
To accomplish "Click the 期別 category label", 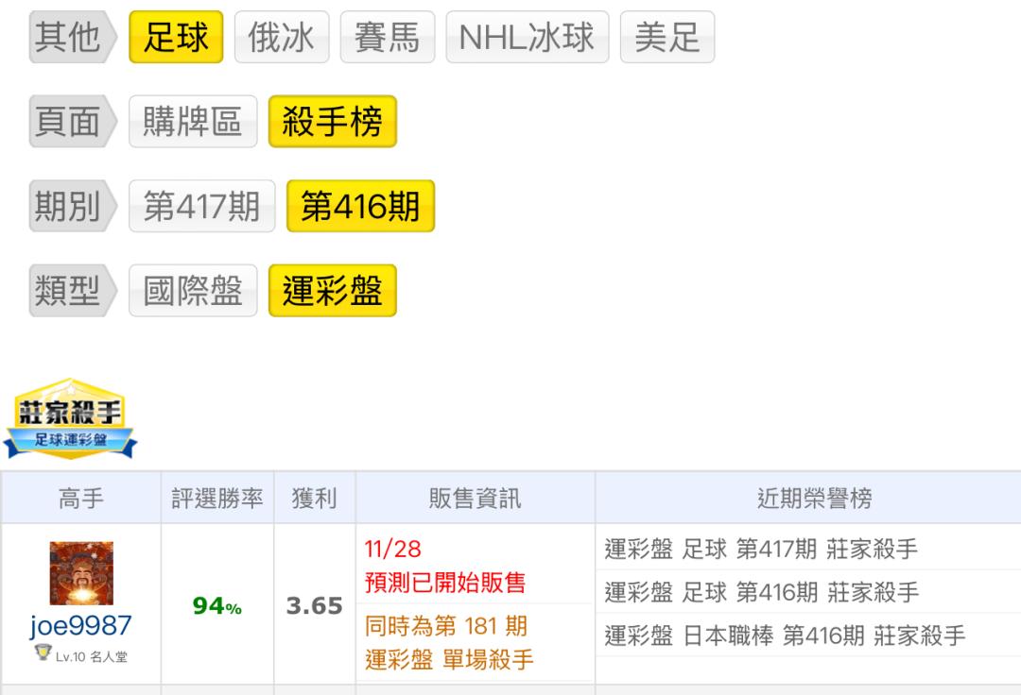I will (x=73, y=206).
